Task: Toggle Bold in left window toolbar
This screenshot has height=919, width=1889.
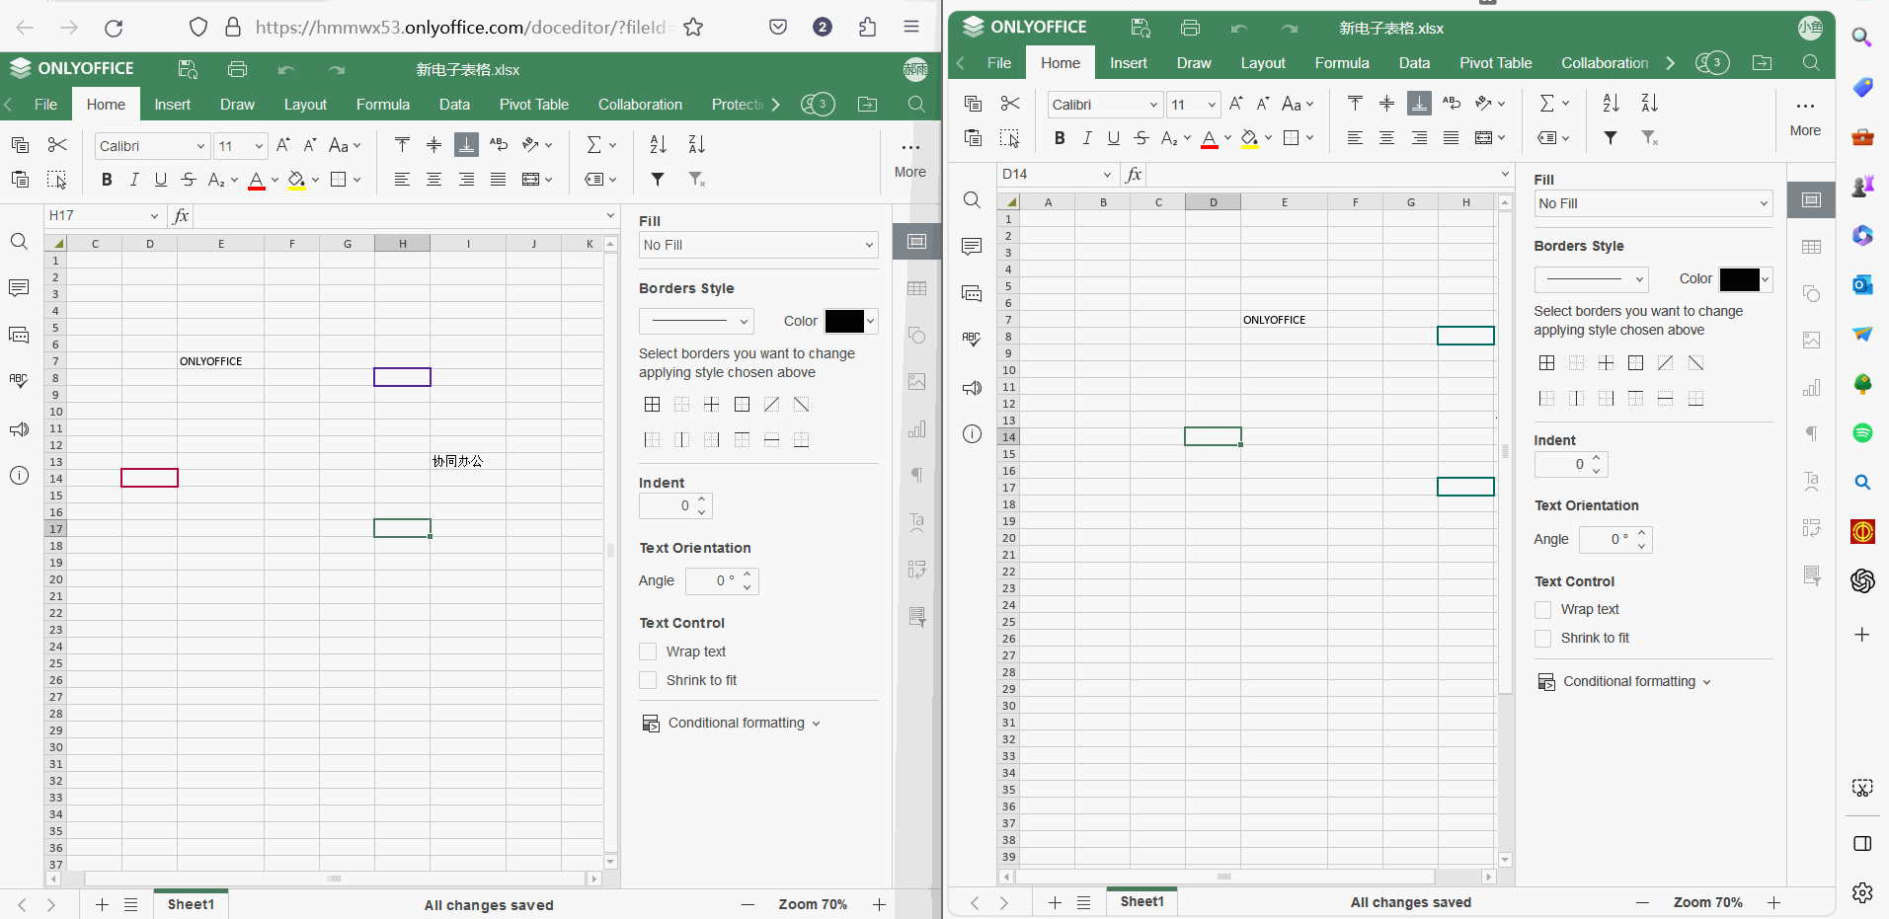Action: click(107, 180)
